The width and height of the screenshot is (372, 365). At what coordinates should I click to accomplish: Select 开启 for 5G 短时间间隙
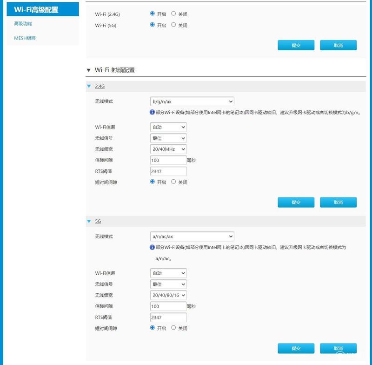[x=153, y=328]
